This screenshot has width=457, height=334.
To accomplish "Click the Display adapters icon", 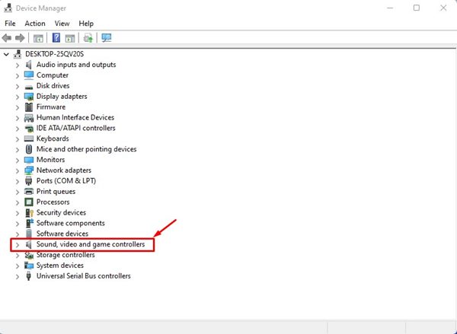I will pos(29,97).
